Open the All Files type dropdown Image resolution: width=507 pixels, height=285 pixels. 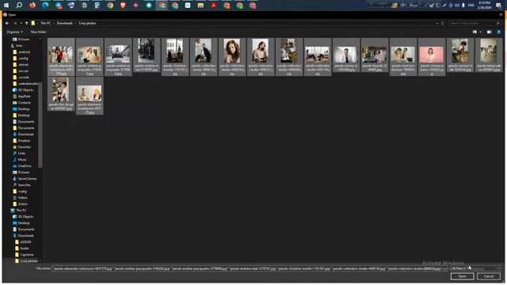click(x=475, y=268)
